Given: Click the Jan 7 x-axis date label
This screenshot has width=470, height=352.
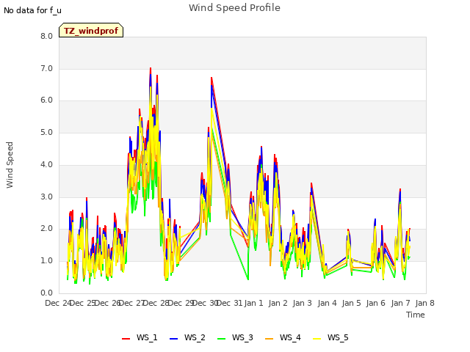Looking at the screenshot, I should 400,303.
